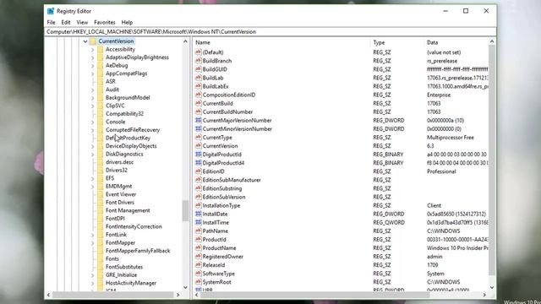This screenshot has height=304, width=541.
Task: Click the Registry Editor title bar icon
Action: pyautogui.click(x=51, y=11)
